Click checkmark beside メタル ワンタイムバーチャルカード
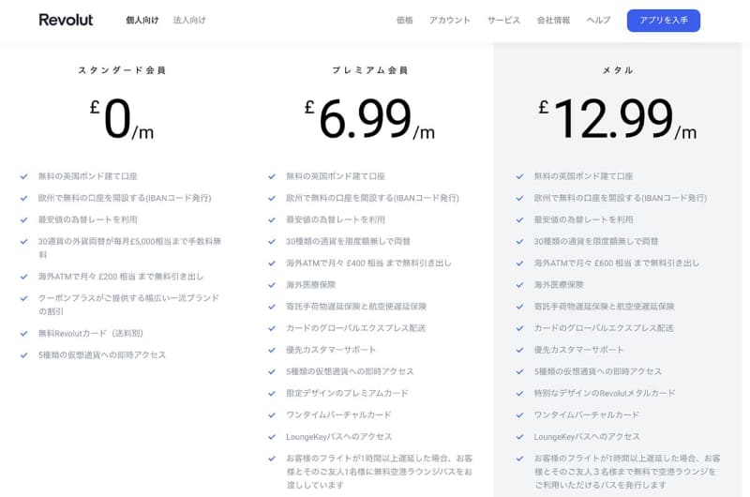The height and width of the screenshot is (497, 750). (519, 415)
